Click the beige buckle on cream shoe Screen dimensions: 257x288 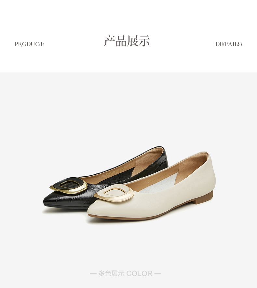(x=113, y=194)
